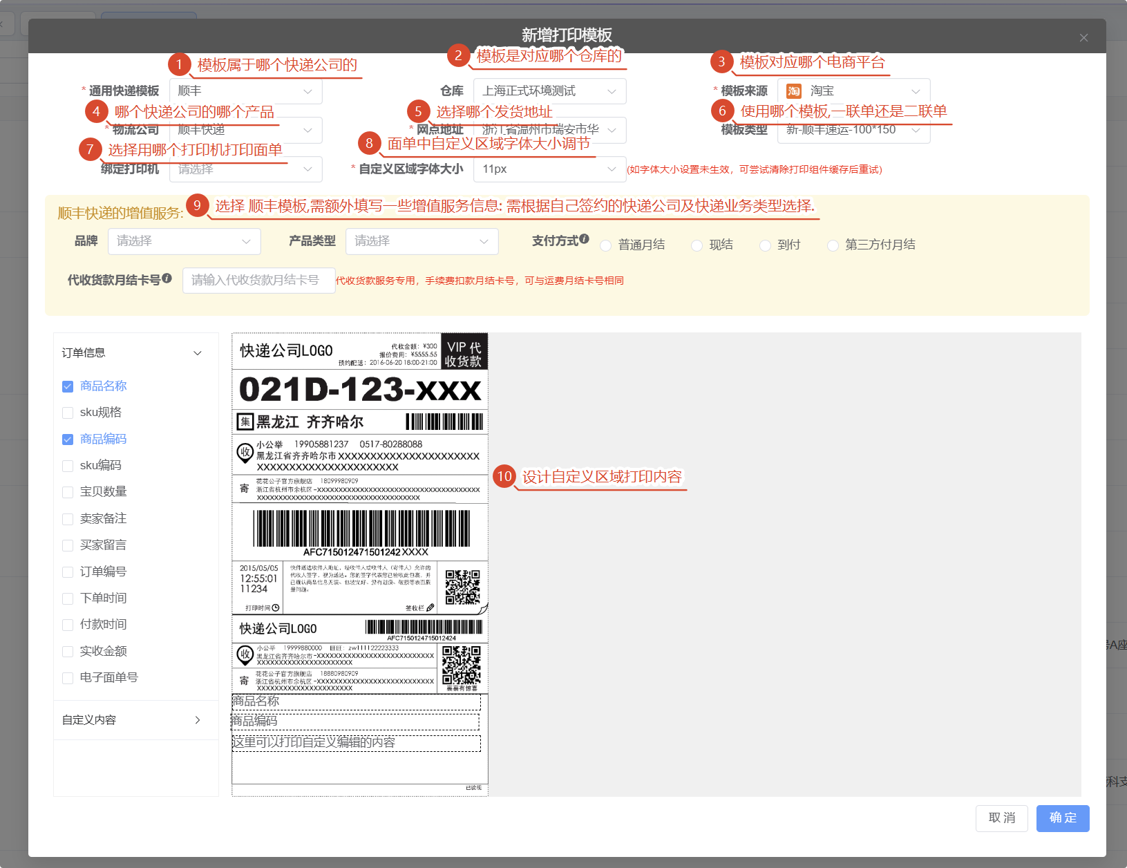The image size is (1127, 868).
Task: Uncheck the 商品名称 checkbox
Action: pos(68,386)
